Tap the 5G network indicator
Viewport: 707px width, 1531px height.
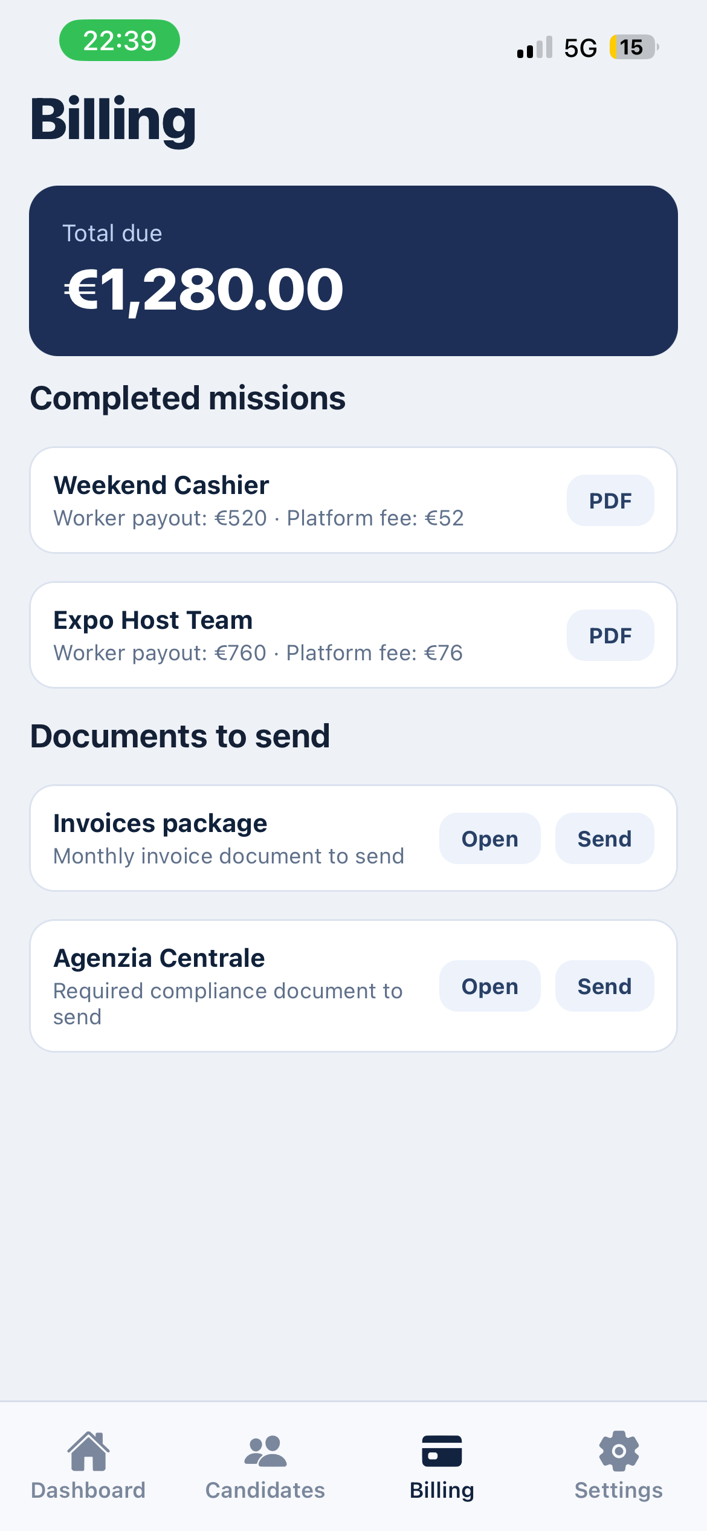pos(580,48)
